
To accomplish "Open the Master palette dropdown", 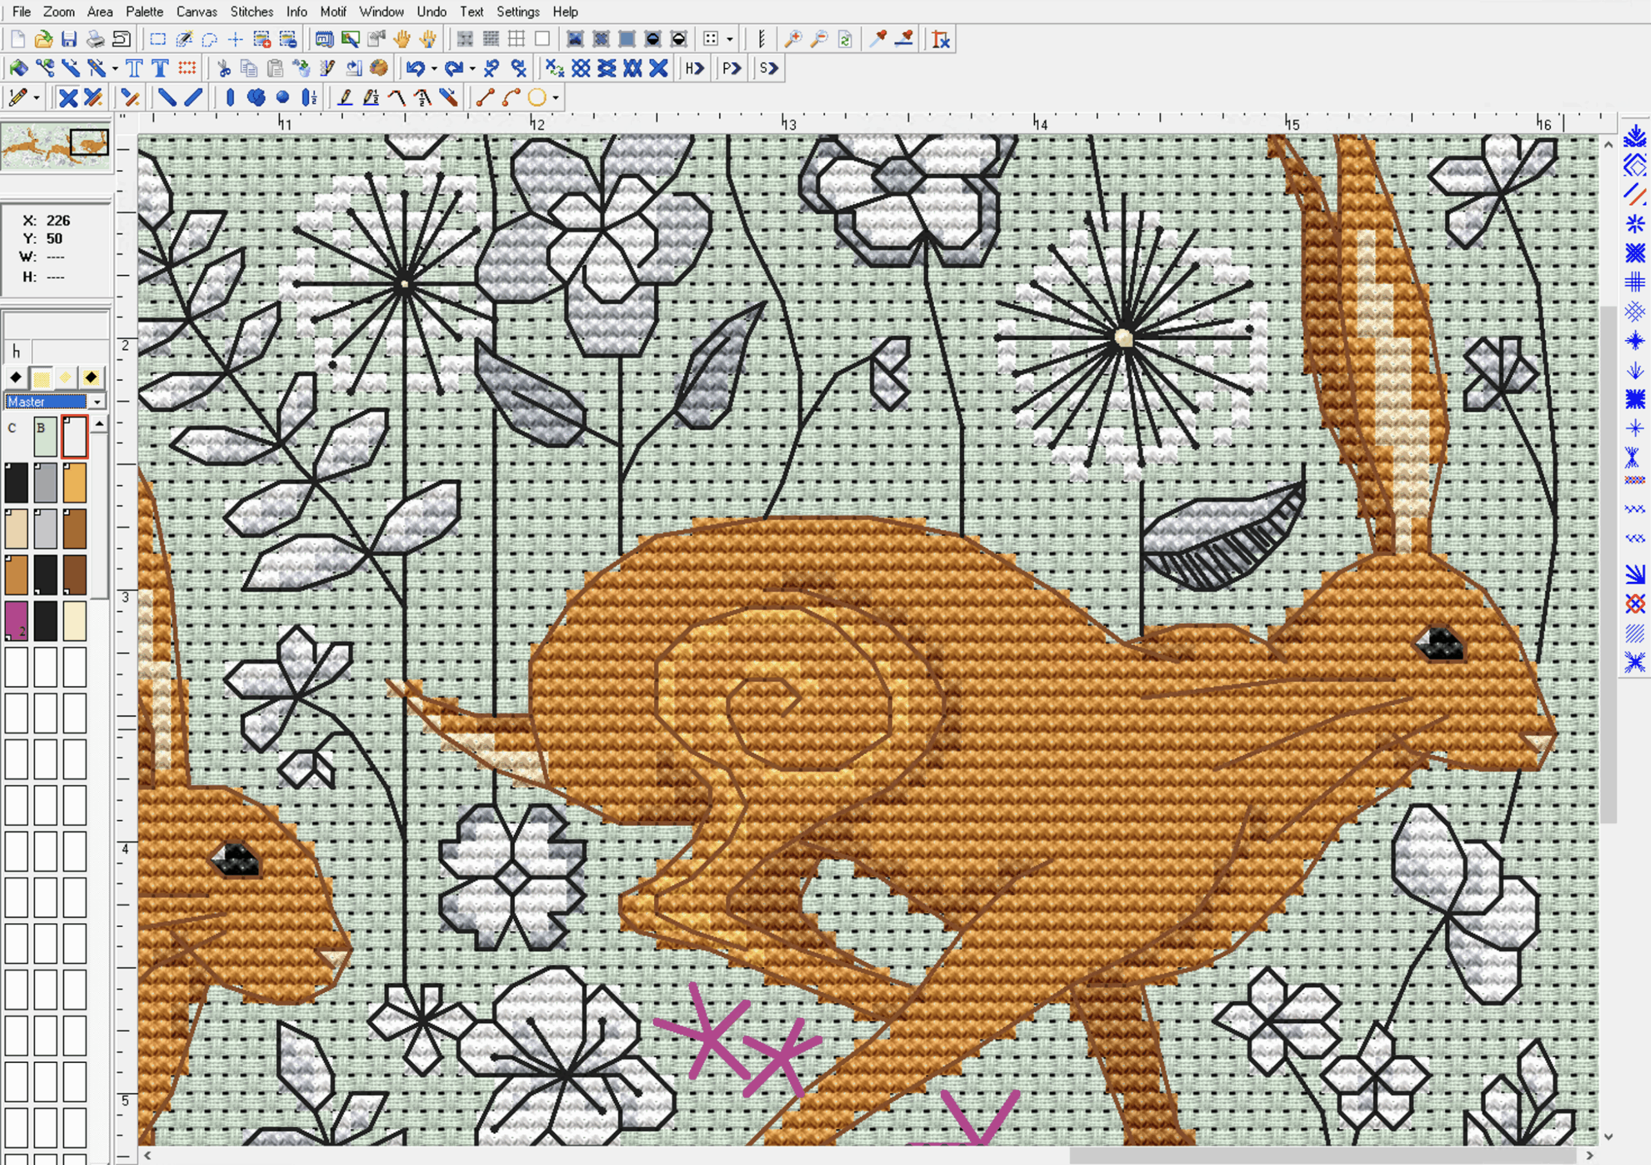I will pos(97,401).
